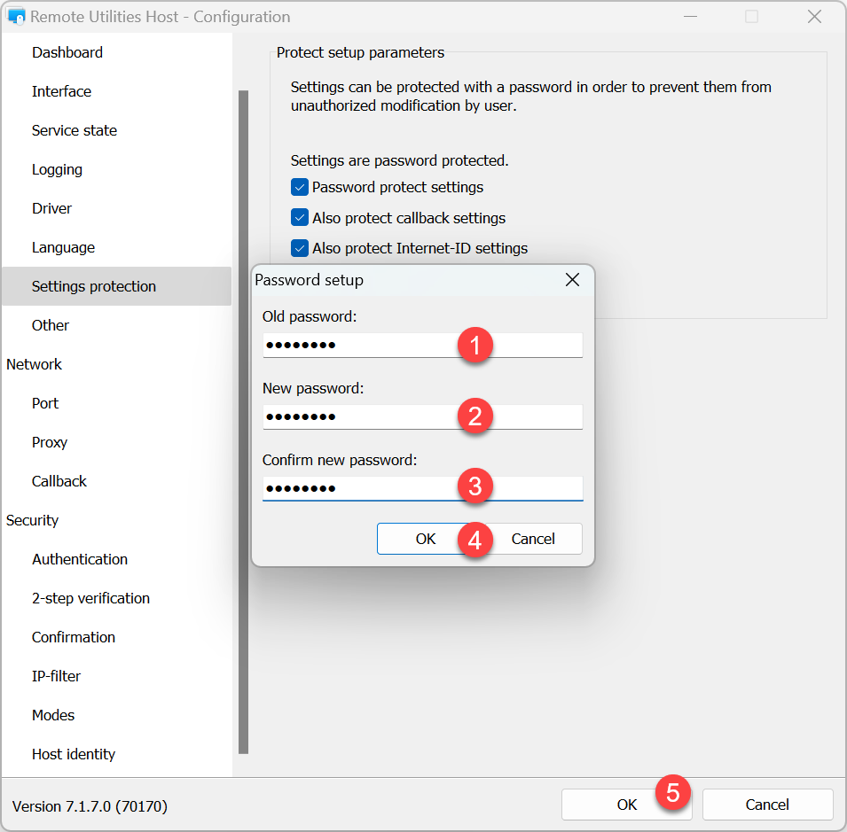Open the Host identity page

coord(74,754)
